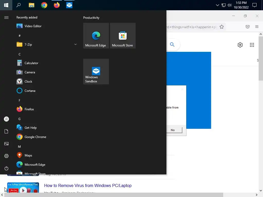Bookmark this page with the star icon
This screenshot has height=197, width=263.
click(222, 27)
